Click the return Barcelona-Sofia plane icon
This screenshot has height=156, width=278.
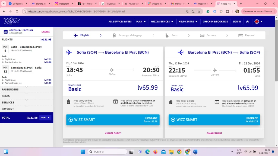tap(181, 52)
